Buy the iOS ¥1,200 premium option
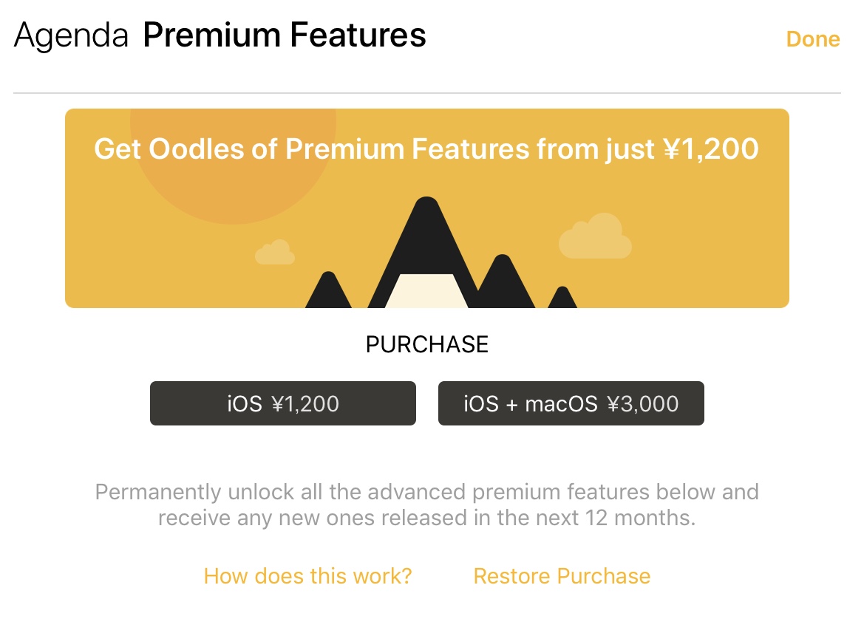Viewport: 864px width, 619px height. point(282,403)
